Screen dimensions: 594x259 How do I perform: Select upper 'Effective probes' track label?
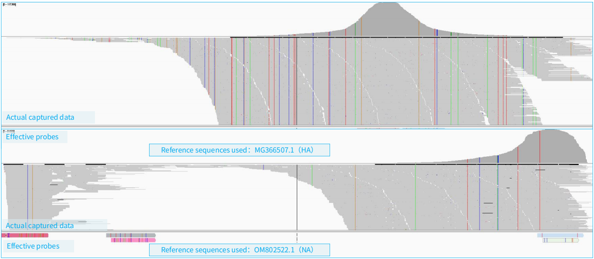33,137
